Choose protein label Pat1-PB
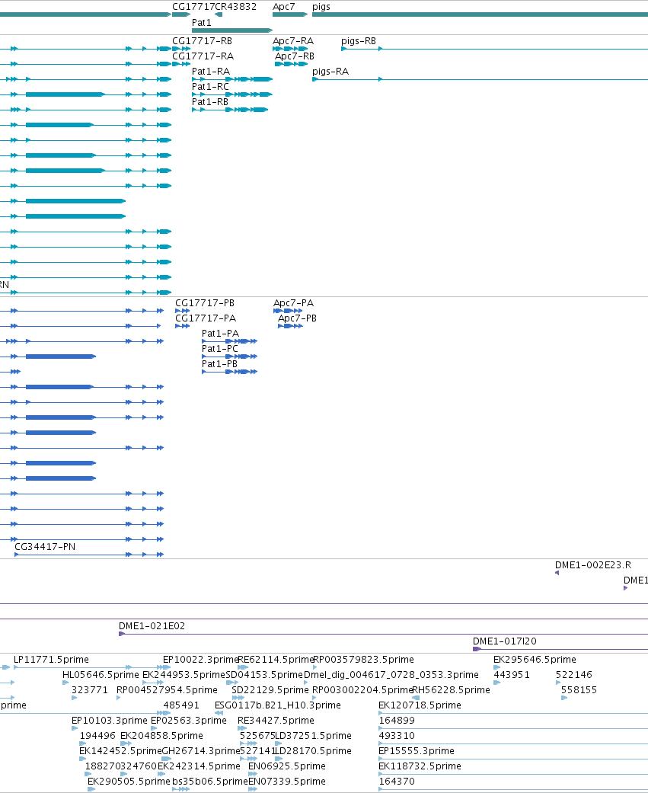This screenshot has width=648, height=793. point(219,363)
